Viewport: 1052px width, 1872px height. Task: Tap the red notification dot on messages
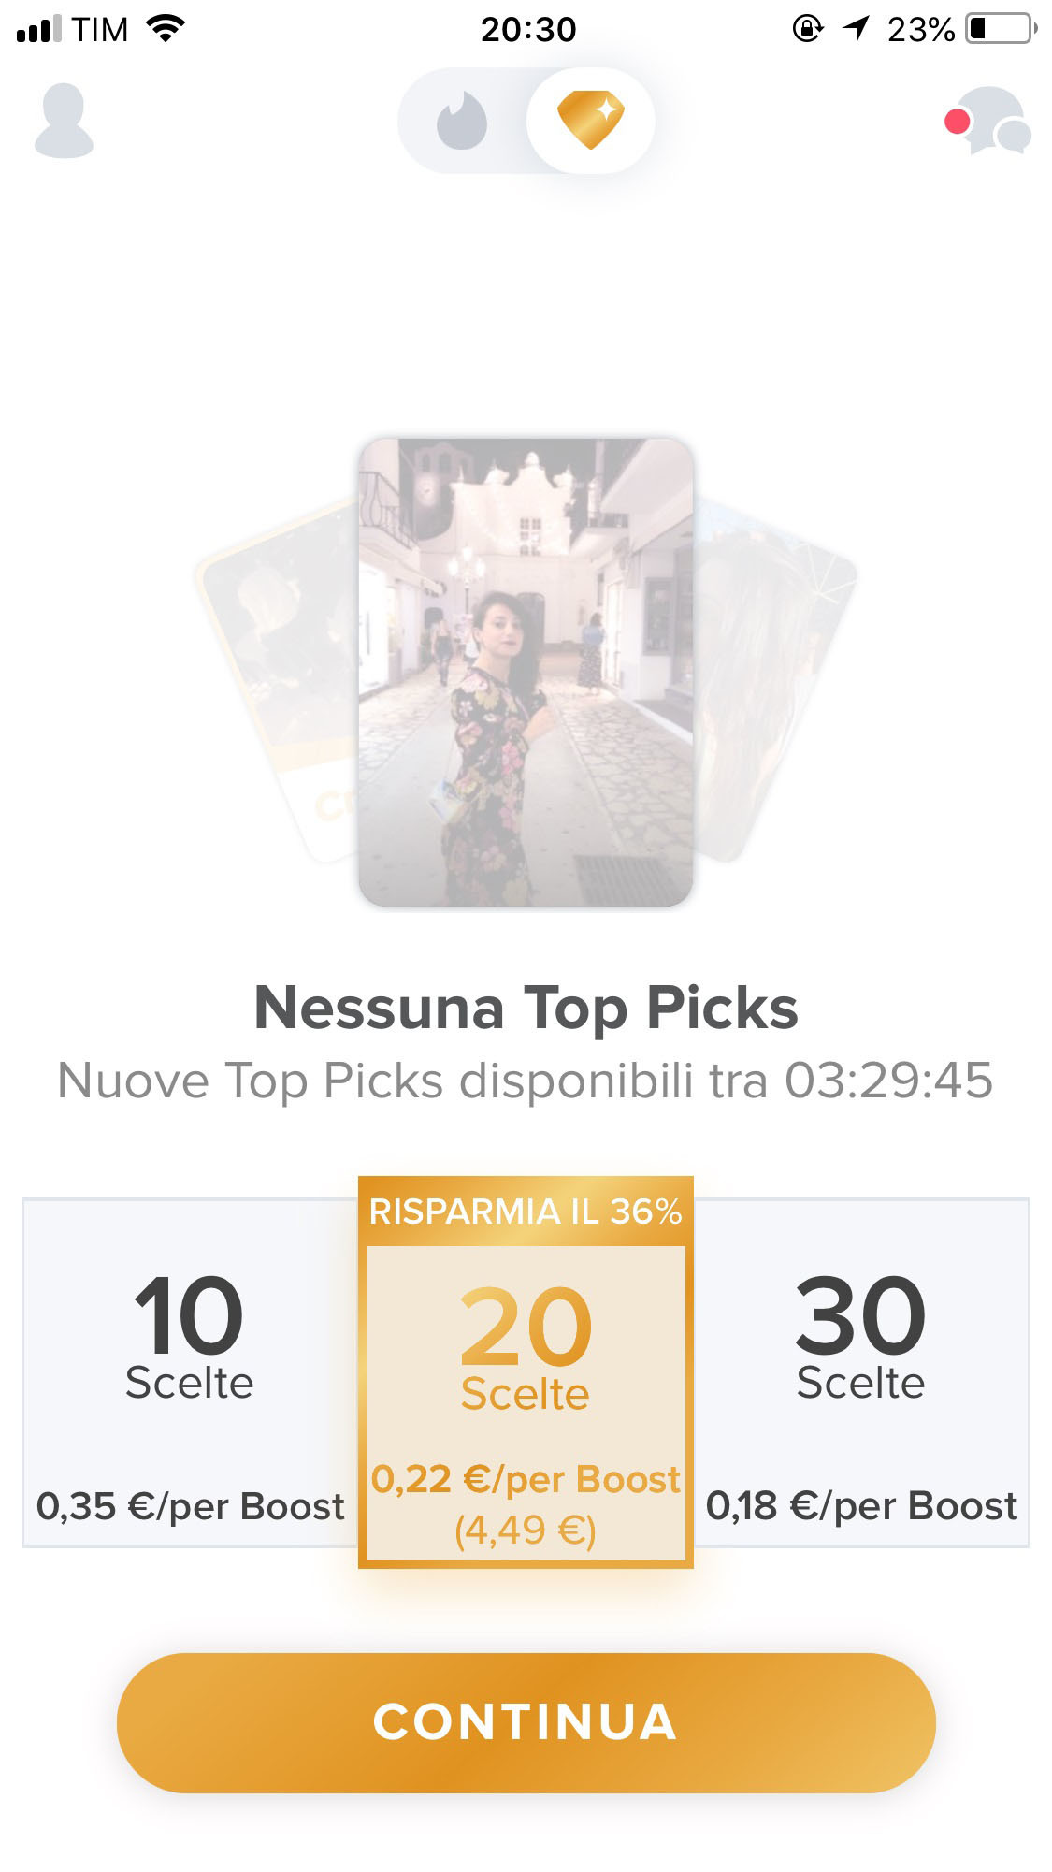click(x=957, y=122)
